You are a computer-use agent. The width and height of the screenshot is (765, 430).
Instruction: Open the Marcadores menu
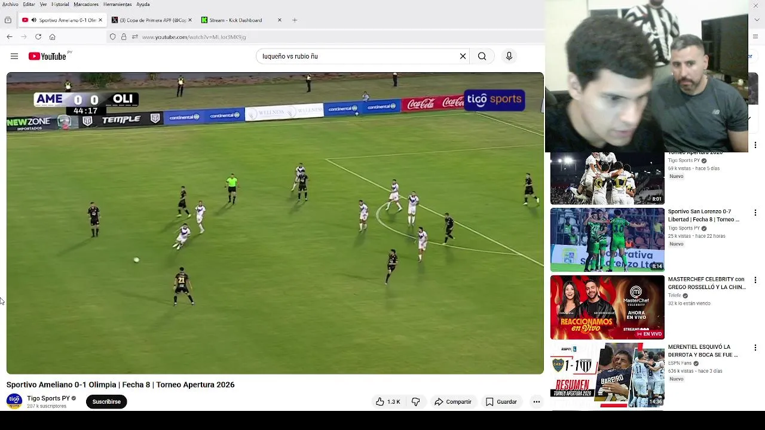click(86, 4)
